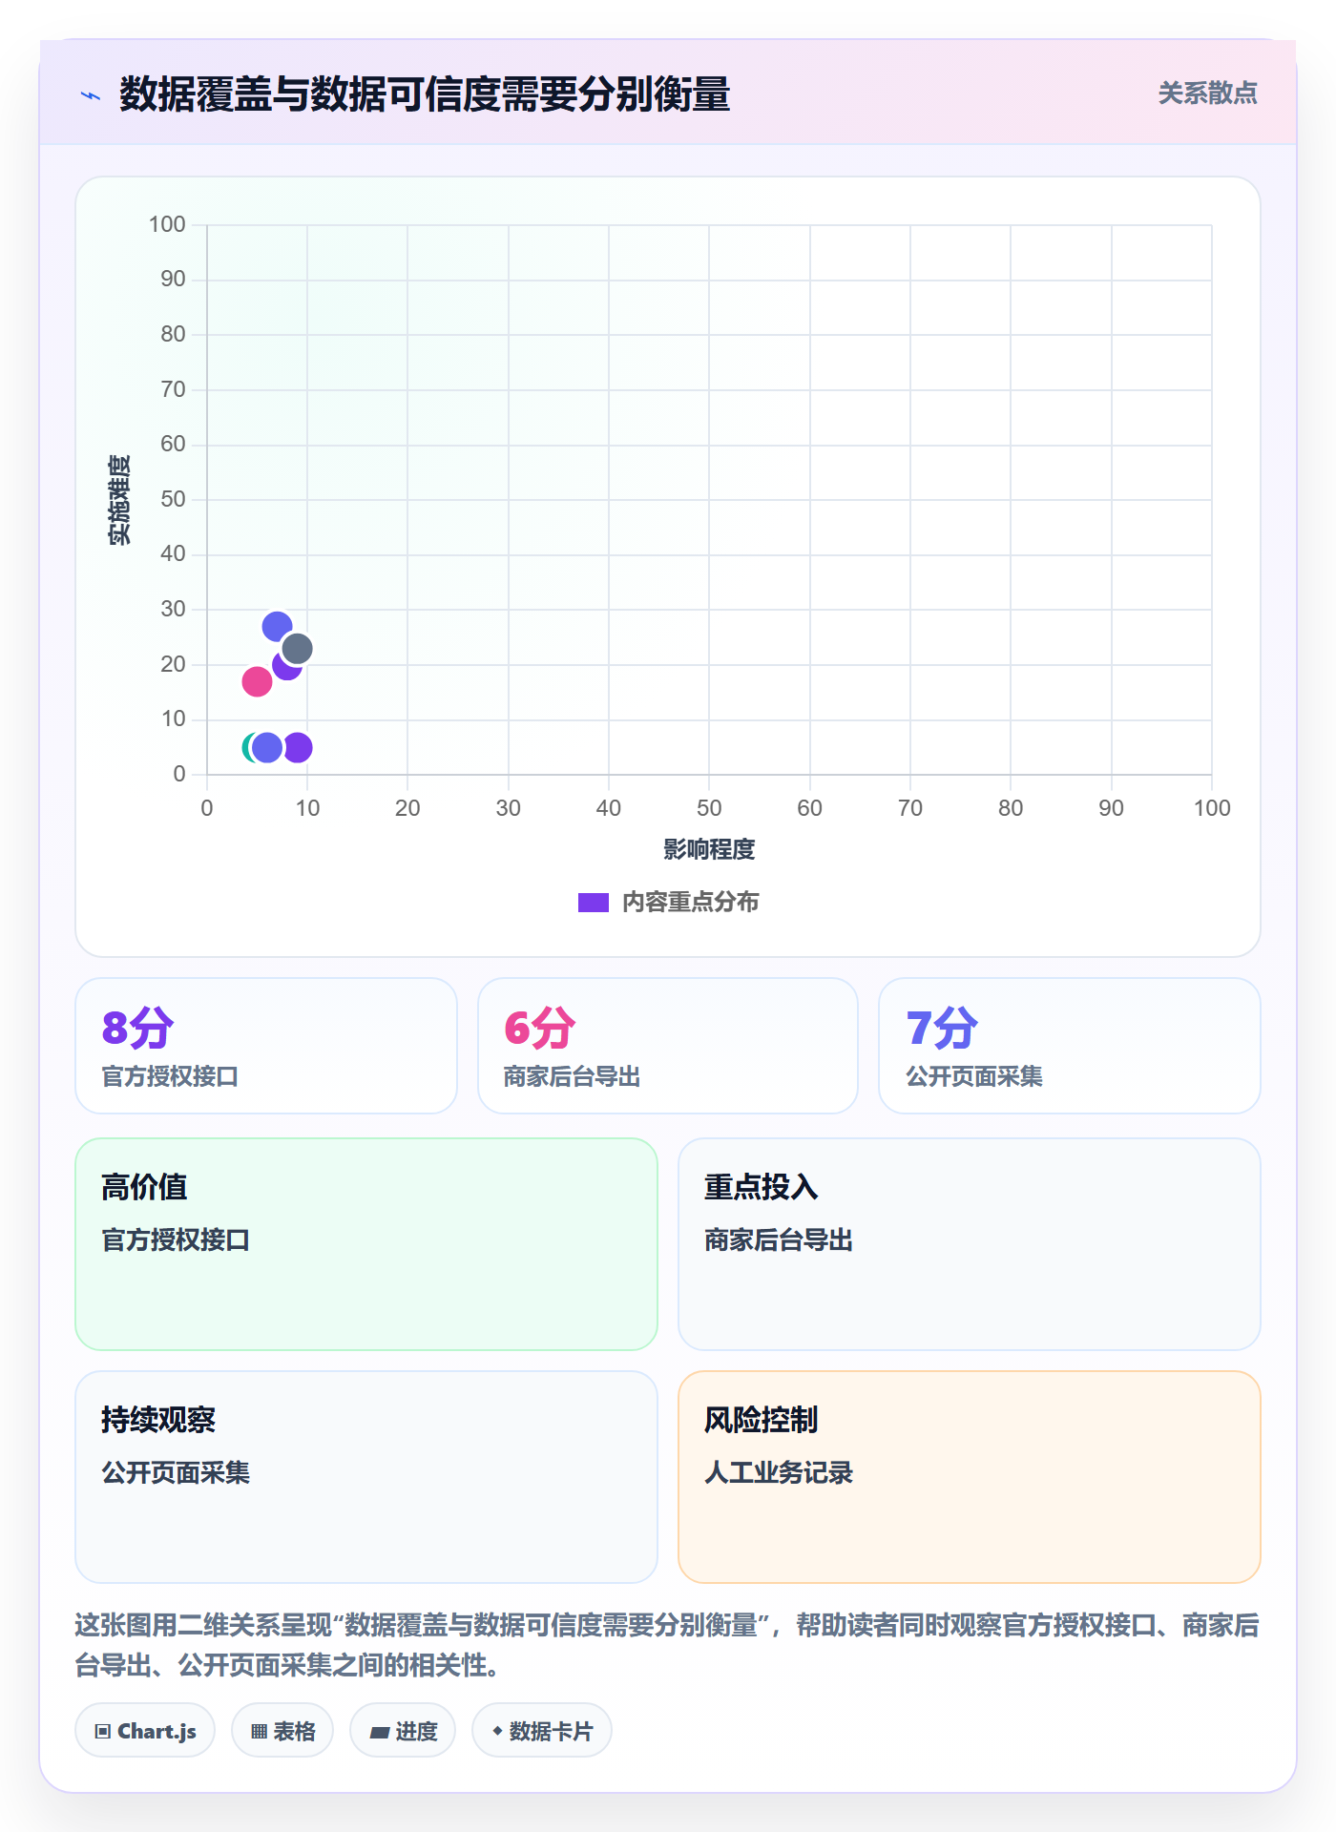Click the 6分 score value
Viewport: 1336px width, 1832px height.
540,1028
